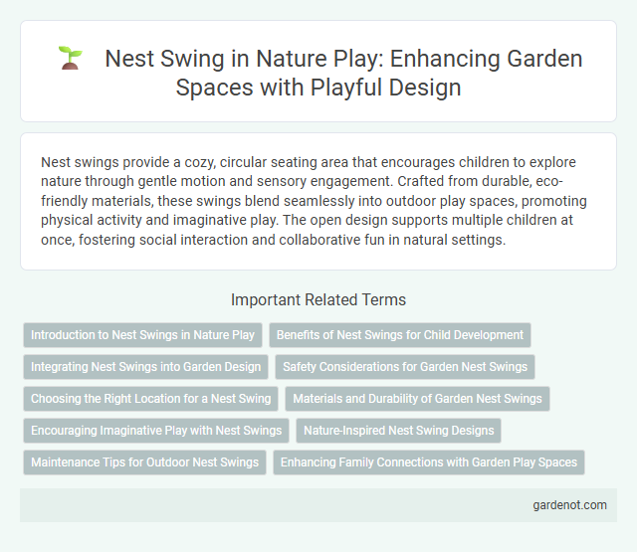This screenshot has height=552, width=637.
Task: Open 'Introduction to Nest Swings in Nature Play' tag
Action: 142,335
